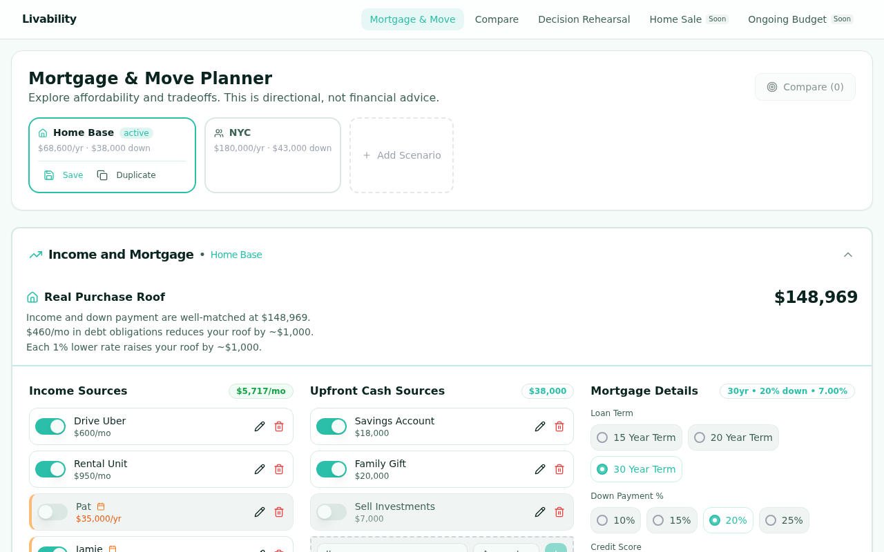Select the NYC scenario card
This screenshot has width=884, height=552.
(273, 155)
